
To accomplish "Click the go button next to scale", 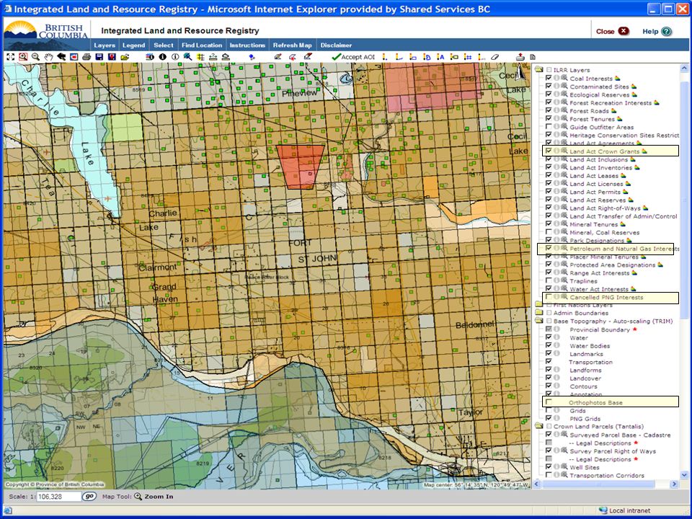I will pos(89,496).
